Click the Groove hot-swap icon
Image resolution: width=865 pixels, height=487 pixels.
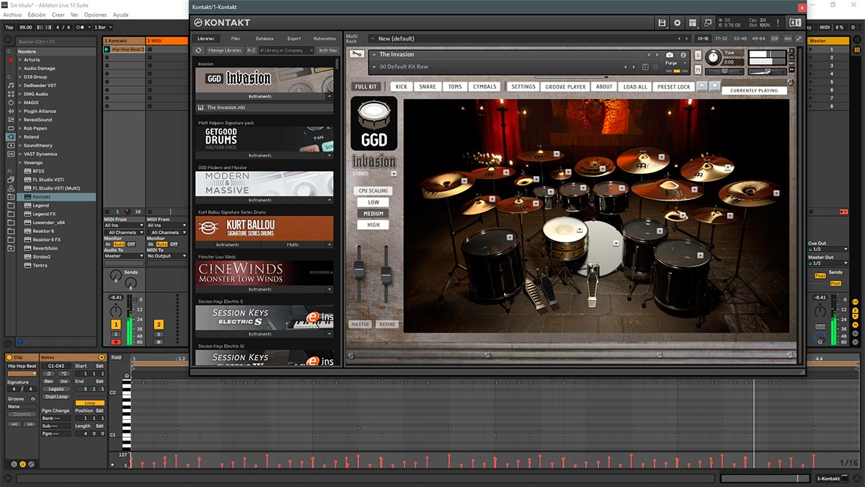32,398
